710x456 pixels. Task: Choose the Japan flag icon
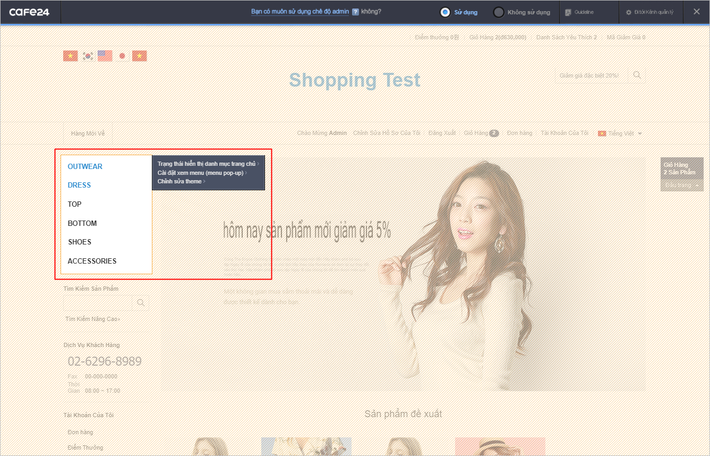[122, 56]
